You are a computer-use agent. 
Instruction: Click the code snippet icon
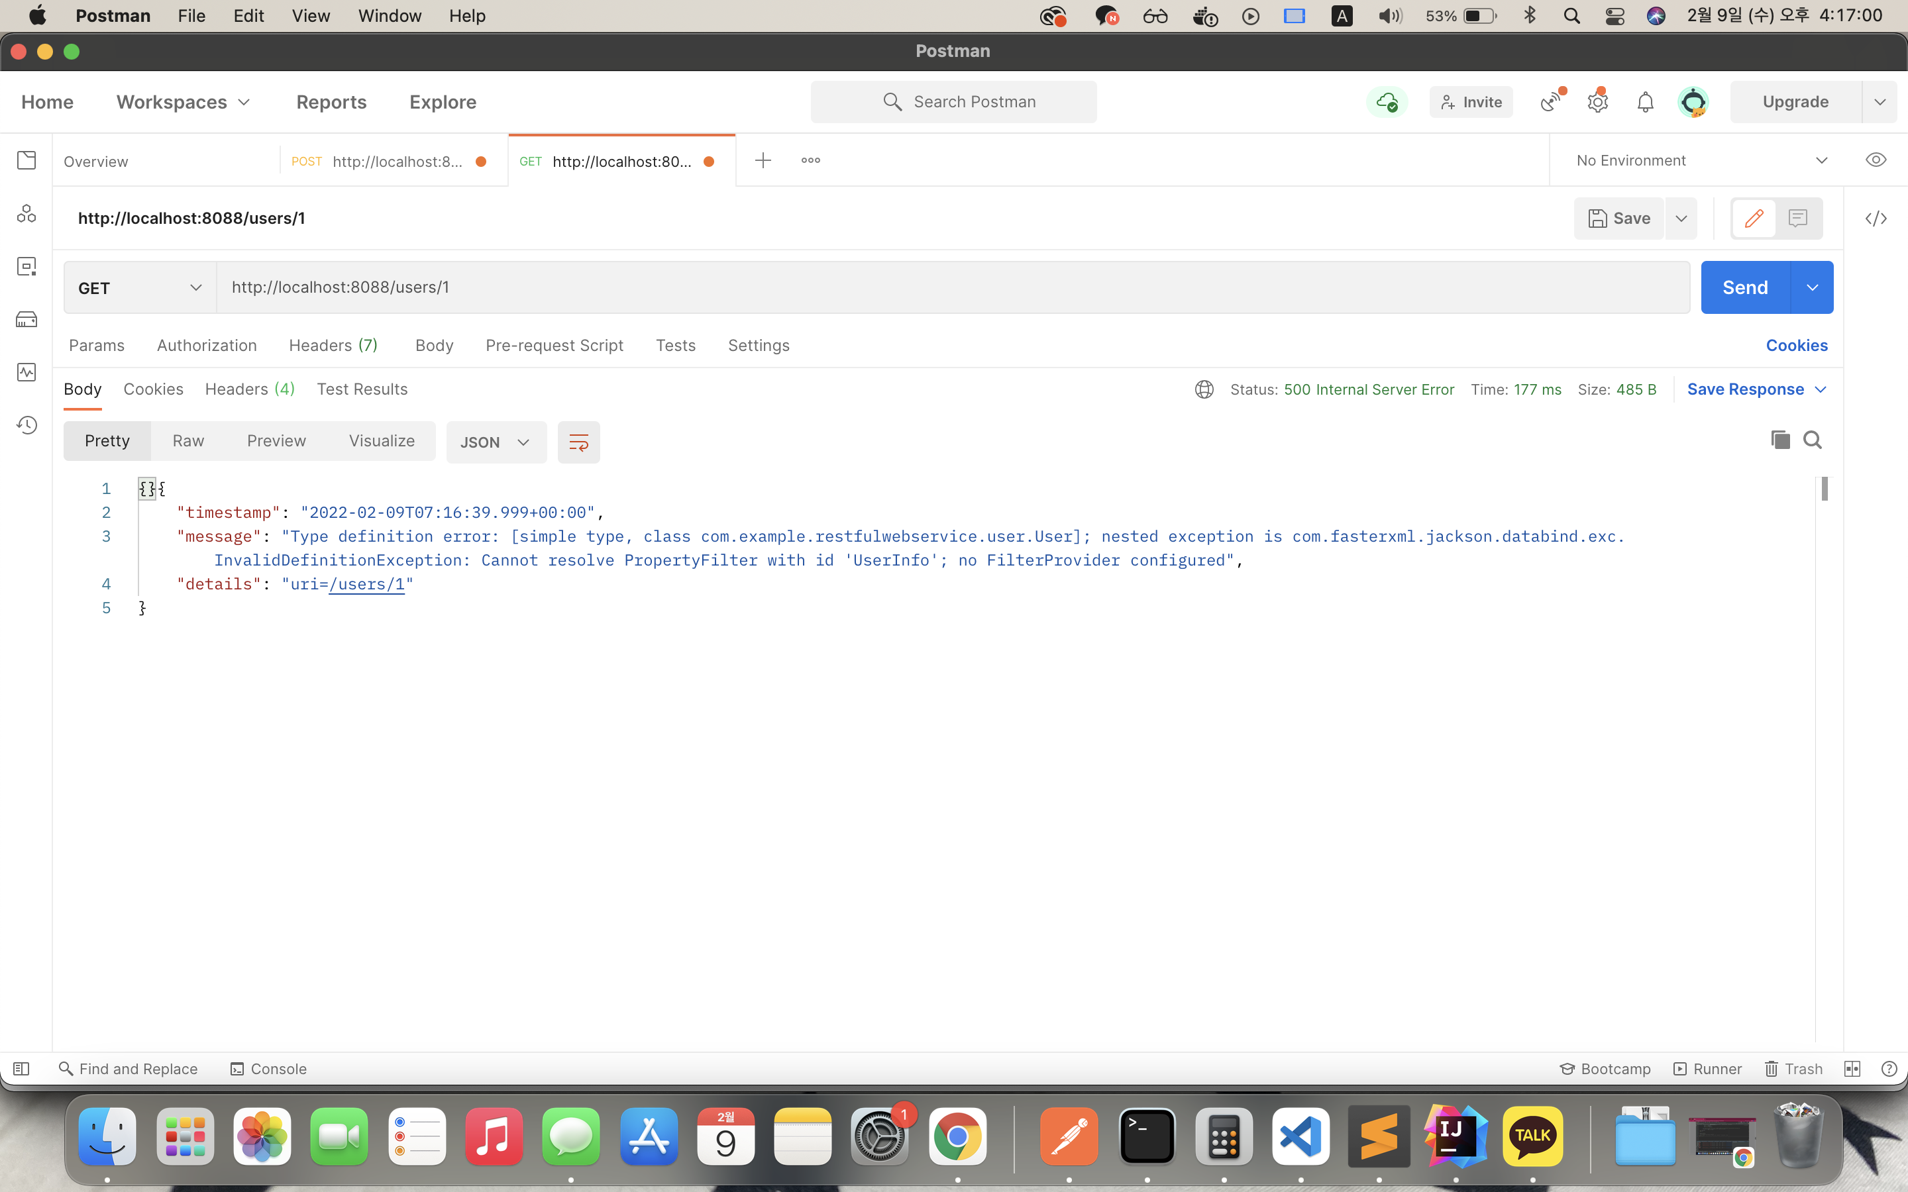click(1876, 219)
